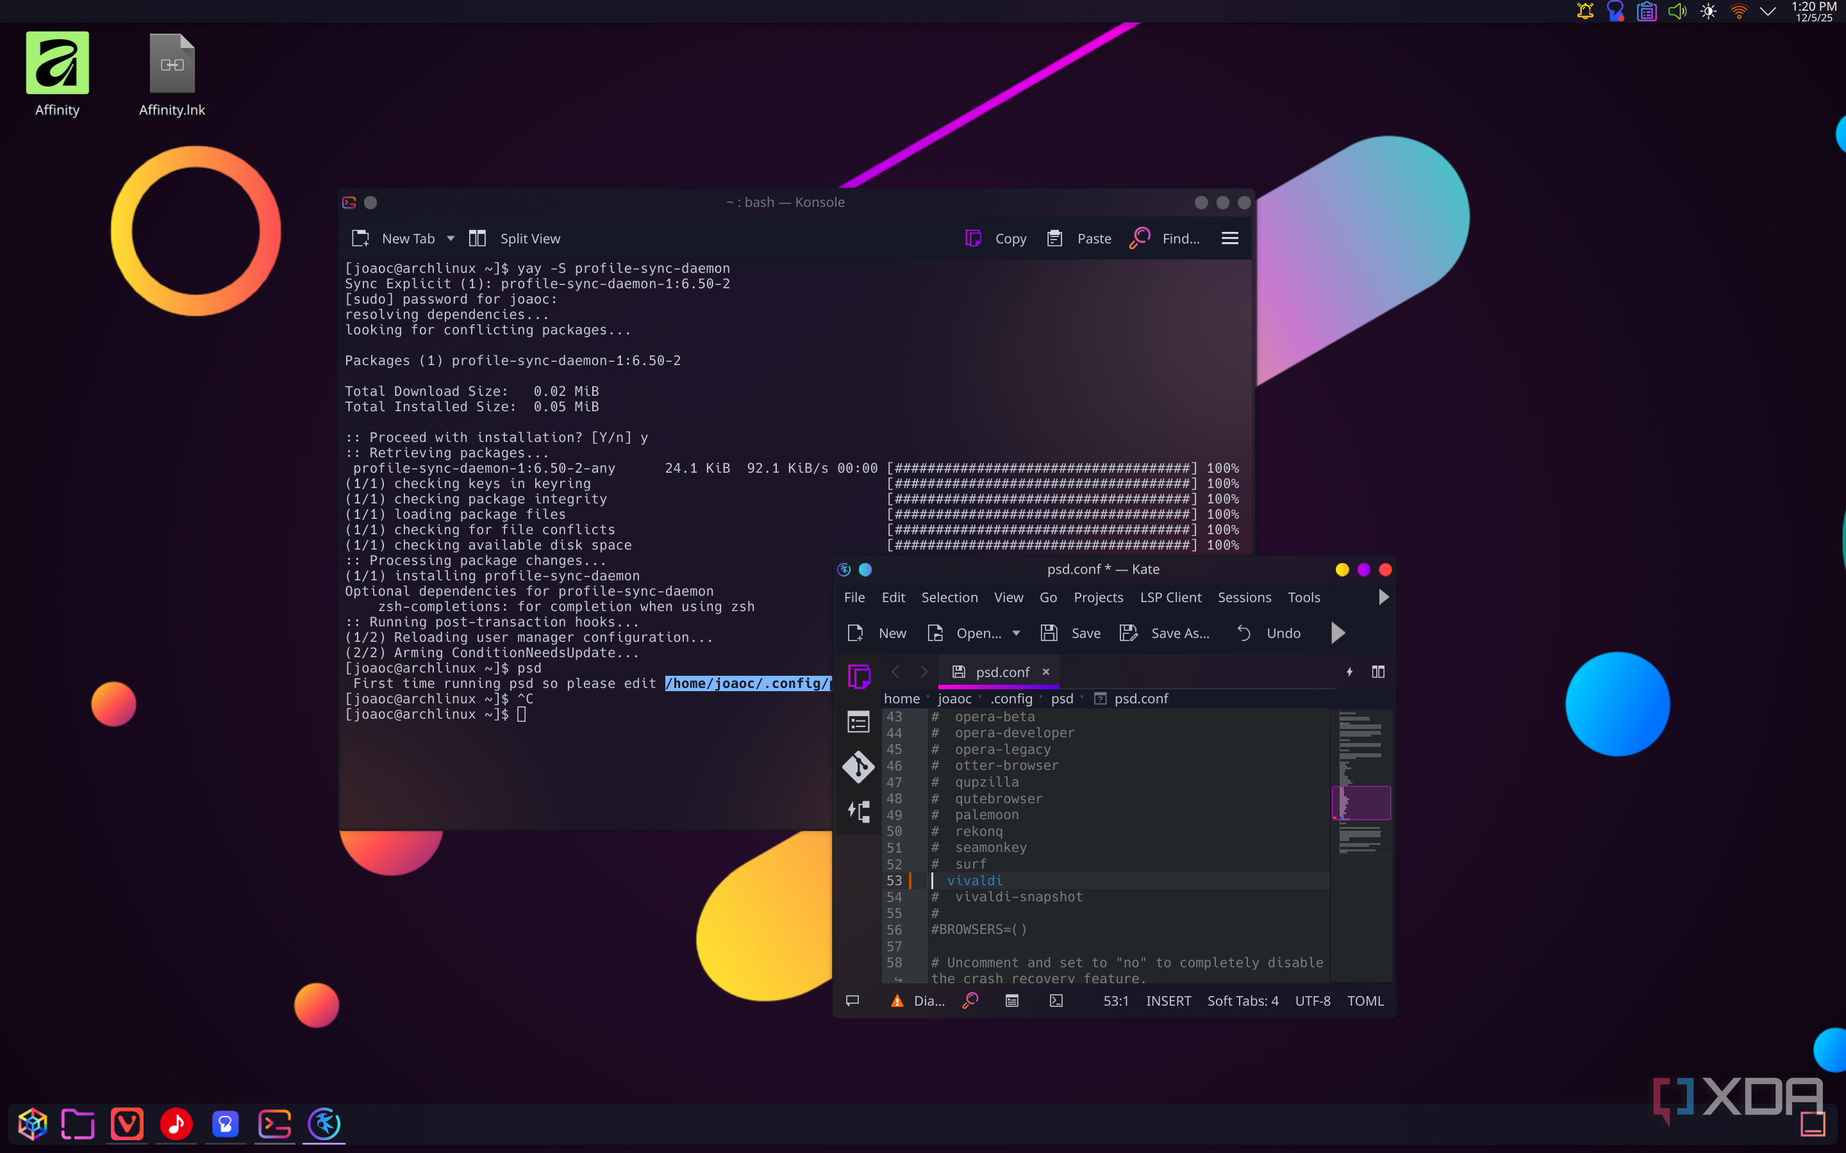Viewport: 1846px width, 1153px height.
Task: Open Konsole hamburger menu
Action: point(1229,239)
